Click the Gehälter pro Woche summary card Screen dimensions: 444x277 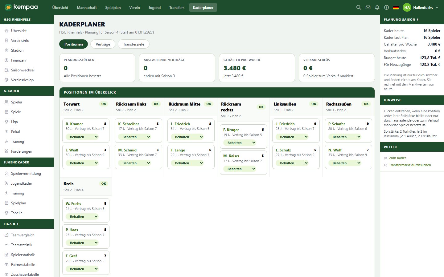point(257,68)
